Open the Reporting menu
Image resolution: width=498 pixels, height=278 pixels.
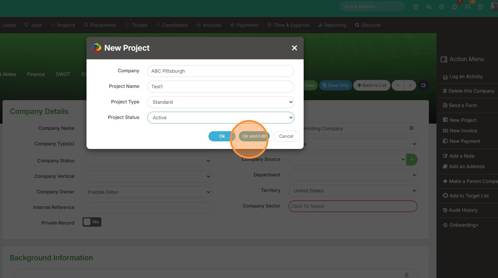coord(332,25)
